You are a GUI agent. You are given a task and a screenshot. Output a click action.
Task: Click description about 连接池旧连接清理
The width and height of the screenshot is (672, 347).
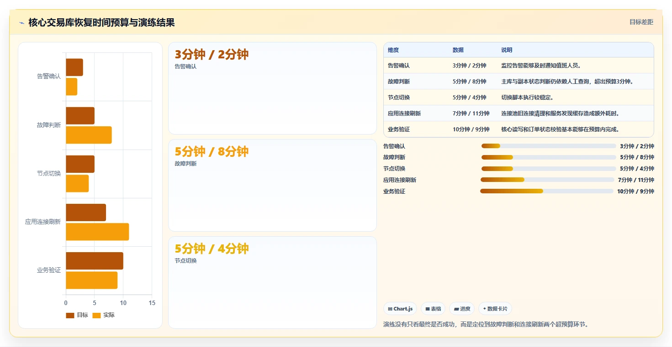(x=561, y=114)
